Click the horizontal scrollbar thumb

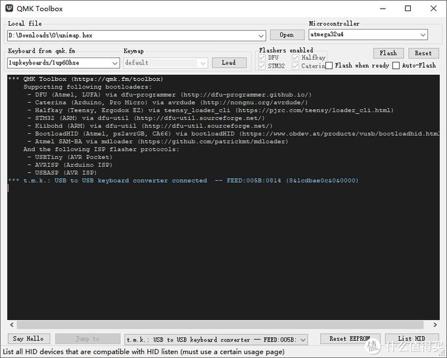pyautogui.click(x=220, y=324)
